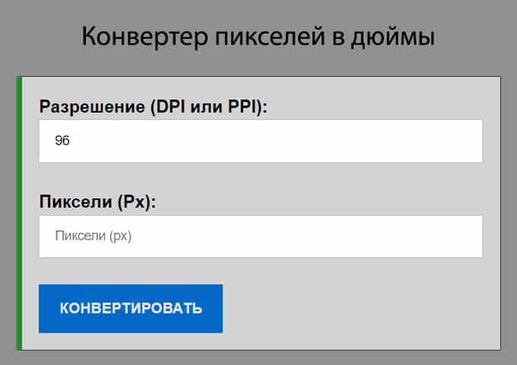Select the page heading Конвертер пикселей в дюймы
517x365 pixels.
click(258, 36)
